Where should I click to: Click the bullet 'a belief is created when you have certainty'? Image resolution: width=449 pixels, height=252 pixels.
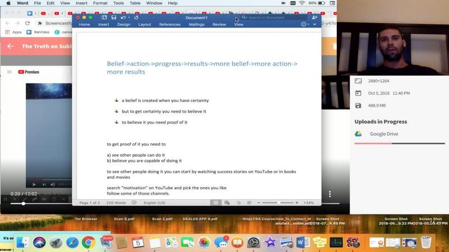click(165, 101)
